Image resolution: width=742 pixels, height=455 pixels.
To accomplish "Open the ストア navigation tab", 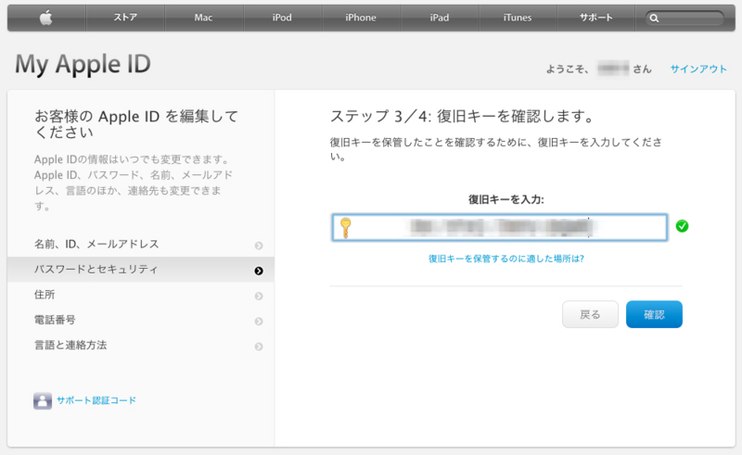I will pyautogui.click(x=125, y=18).
